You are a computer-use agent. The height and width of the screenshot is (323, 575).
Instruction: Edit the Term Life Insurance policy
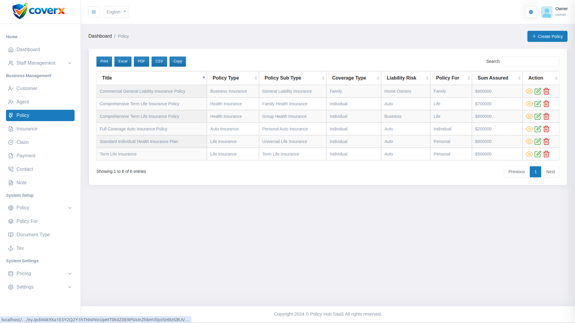(538, 154)
